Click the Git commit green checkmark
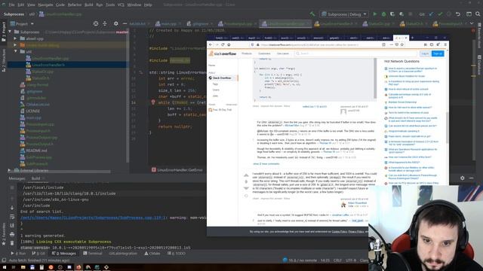 (440, 14)
